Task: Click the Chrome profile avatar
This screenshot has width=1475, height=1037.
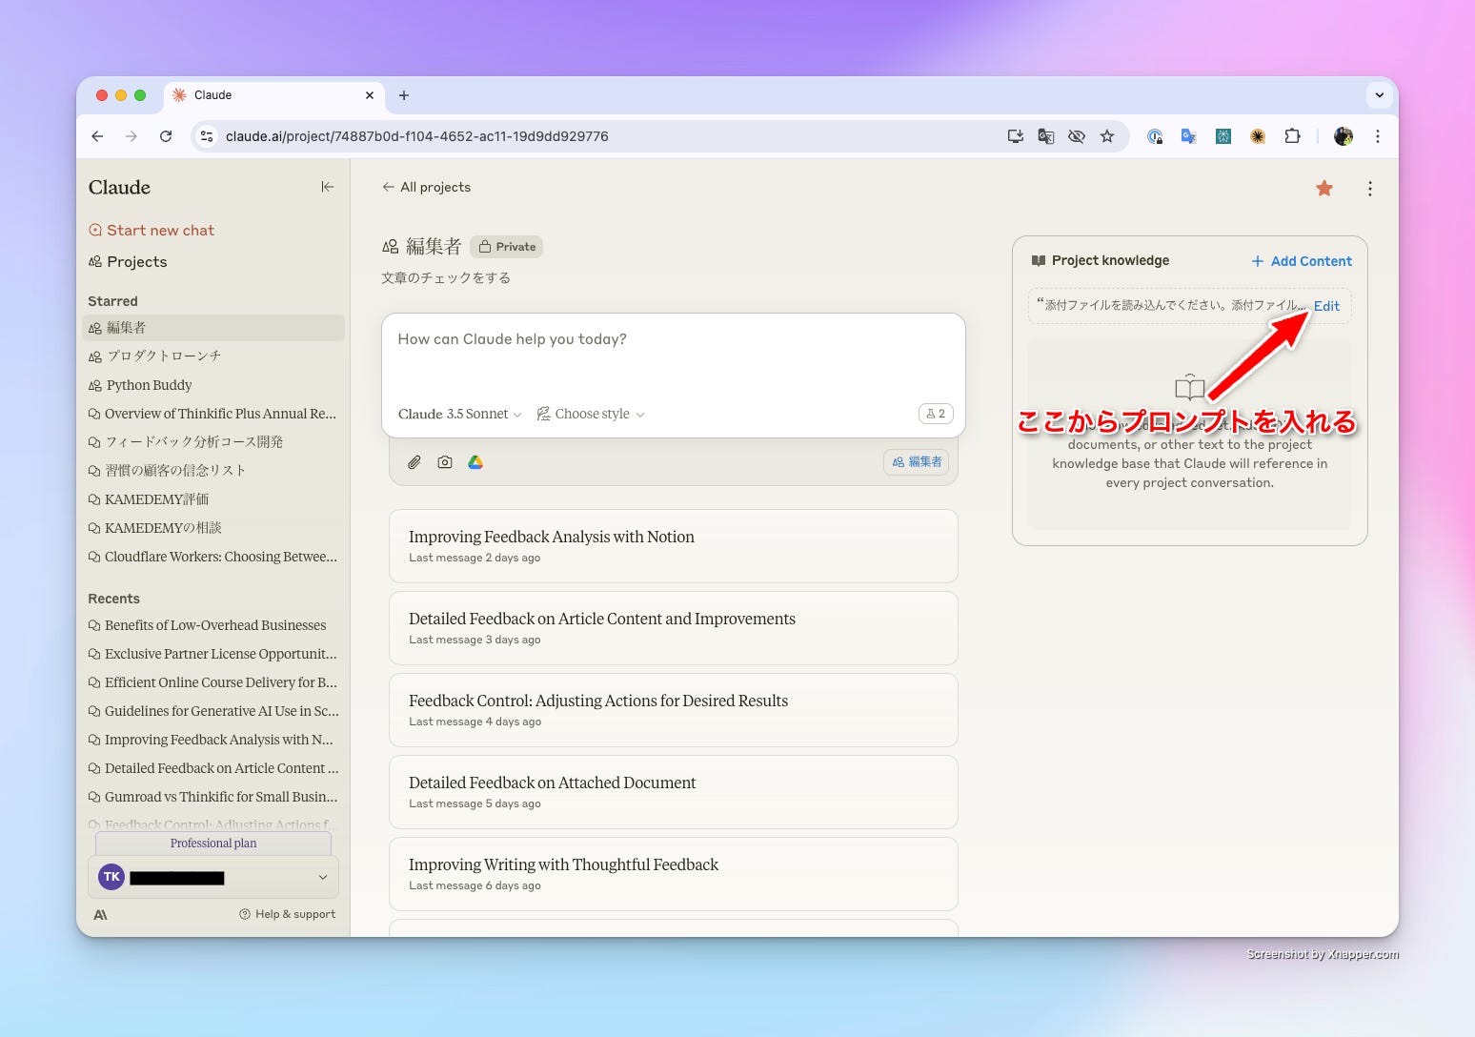Action: coord(1344,136)
